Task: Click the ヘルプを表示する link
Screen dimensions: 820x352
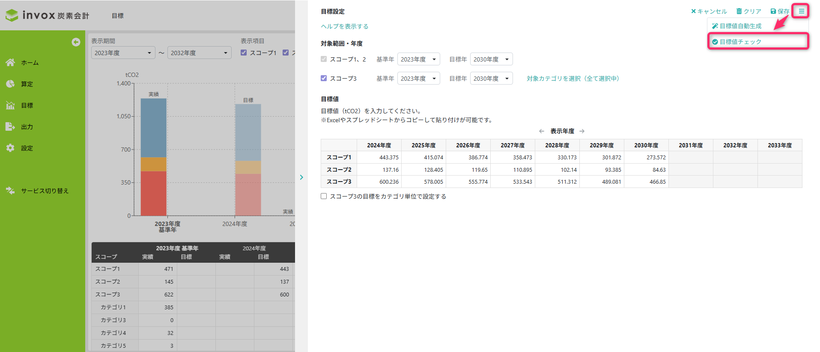Action: tap(345, 26)
